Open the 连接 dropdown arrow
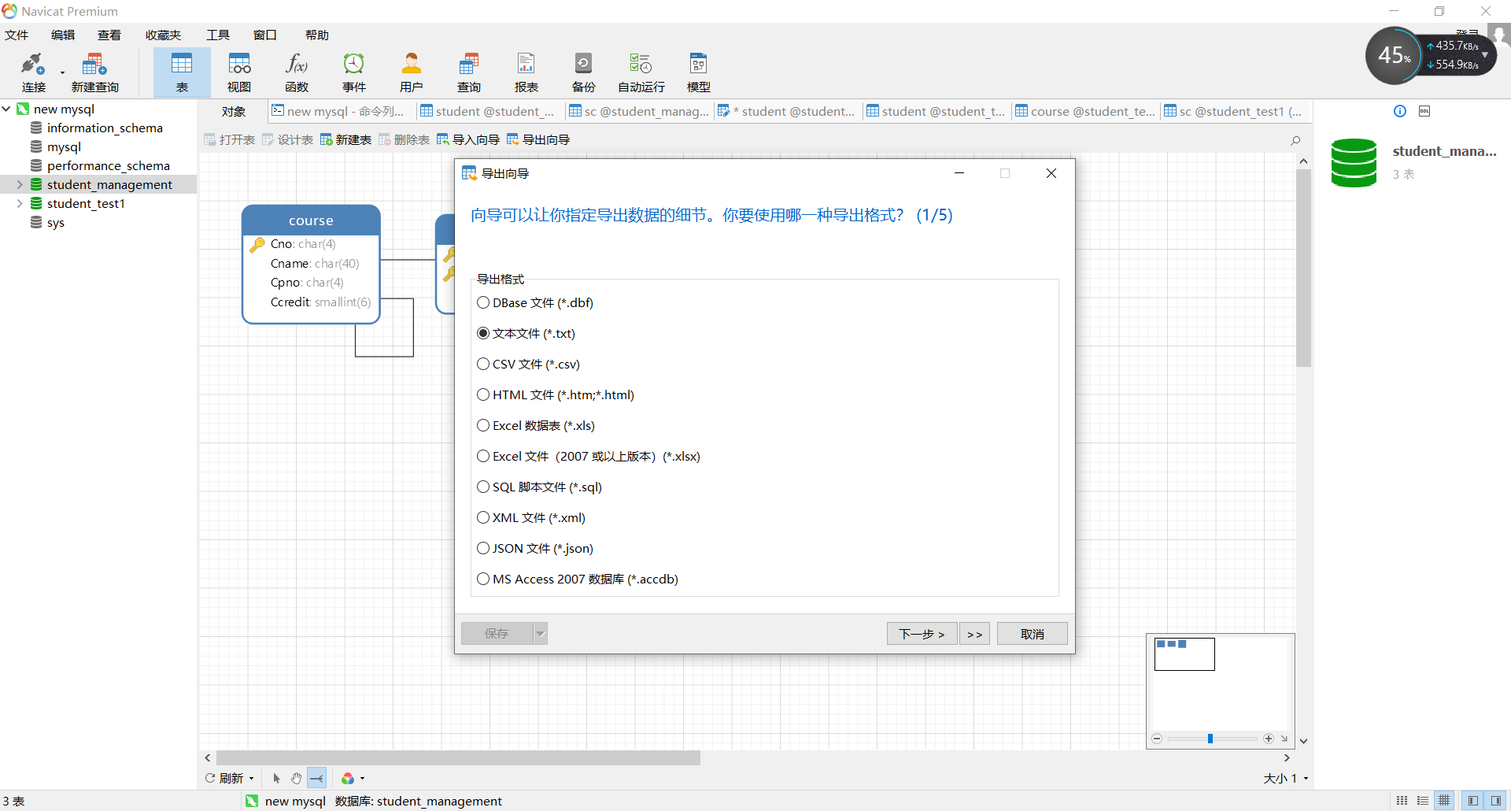Viewport: 1511px width, 811px height. (62, 72)
